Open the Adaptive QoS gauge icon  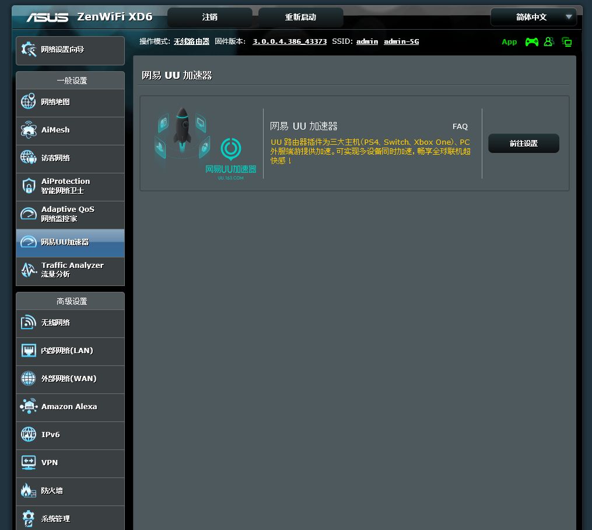[x=29, y=214]
